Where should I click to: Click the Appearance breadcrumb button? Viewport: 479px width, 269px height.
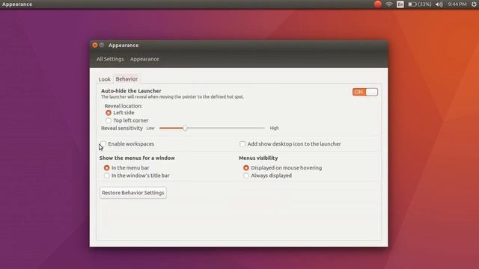pyautogui.click(x=144, y=59)
